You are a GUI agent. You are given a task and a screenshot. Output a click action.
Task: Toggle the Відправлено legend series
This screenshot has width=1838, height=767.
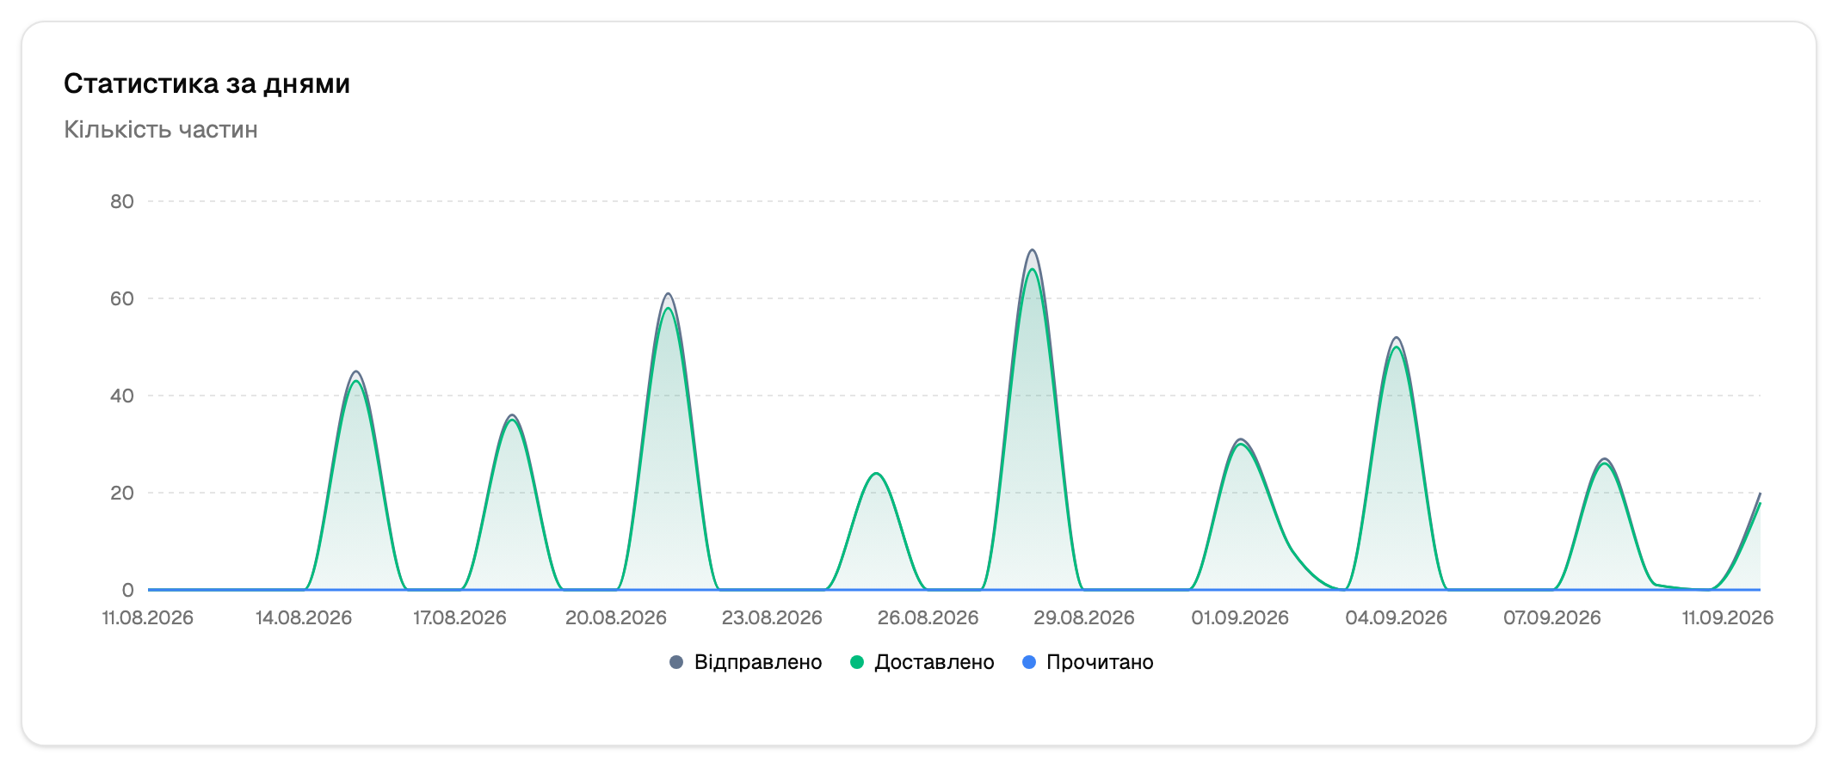point(746,662)
